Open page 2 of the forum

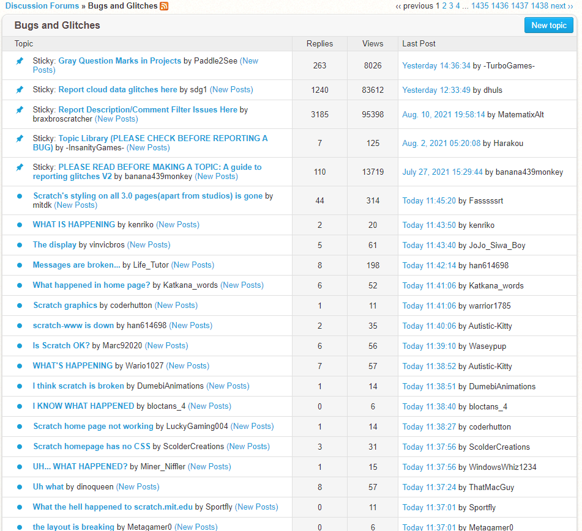[444, 6]
